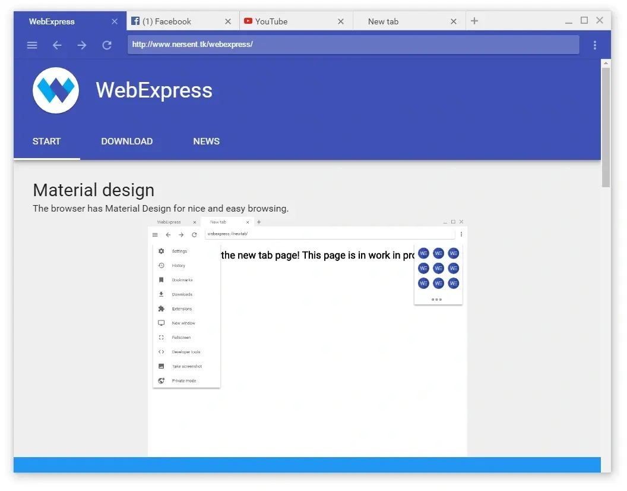Select the WebExpress browser tab
This screenshot has height=491, width=627.
pyautogui.click(x=70, y=21)
